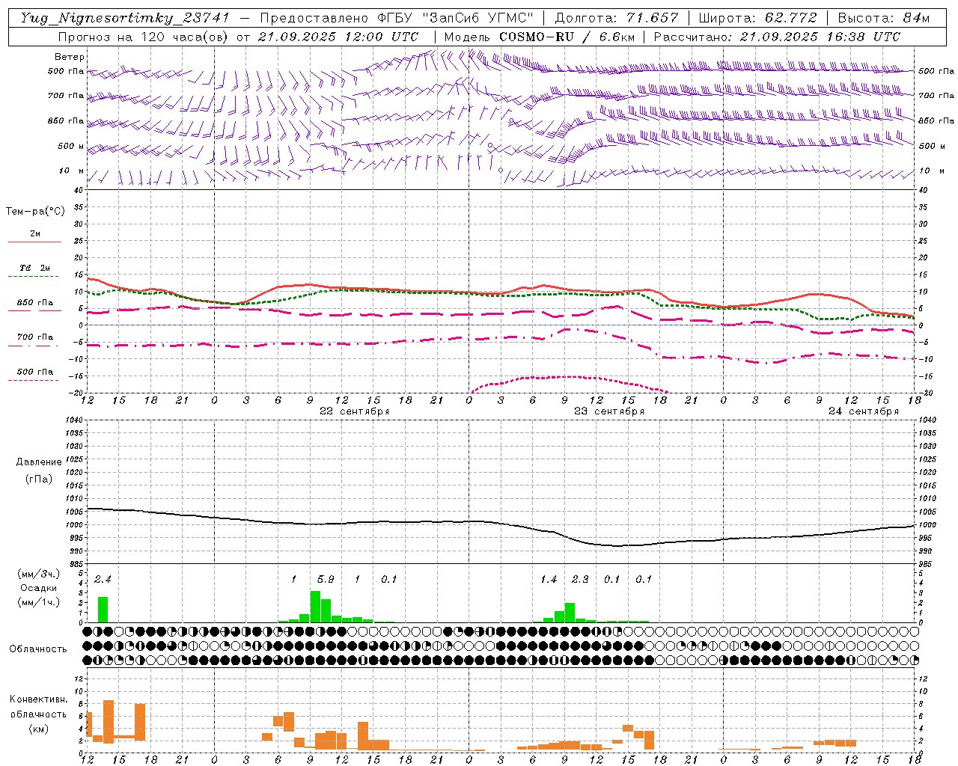Select the latitude value Широта: 62.772
958x766 pixels.
point(757,18)
